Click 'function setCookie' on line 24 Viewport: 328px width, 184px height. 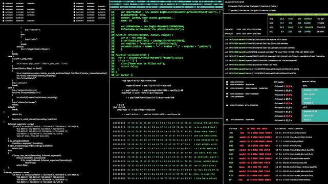144,35
